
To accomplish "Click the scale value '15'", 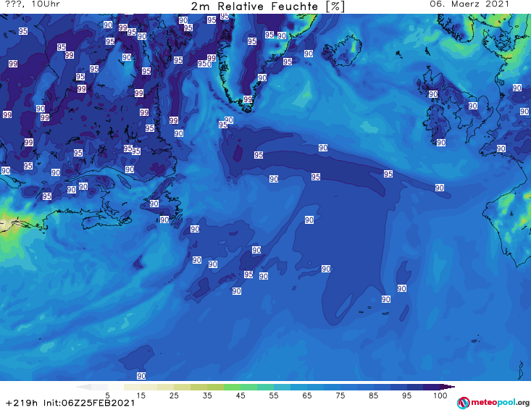I will coord(141,396).
